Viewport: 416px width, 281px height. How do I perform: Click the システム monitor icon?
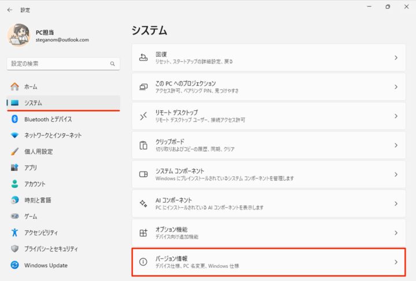[x=15, y=103]
